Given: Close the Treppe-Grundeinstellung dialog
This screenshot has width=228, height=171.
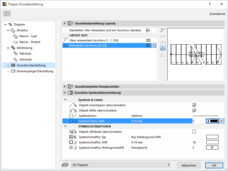Looking at the screenshot, I should coord(222,4).
